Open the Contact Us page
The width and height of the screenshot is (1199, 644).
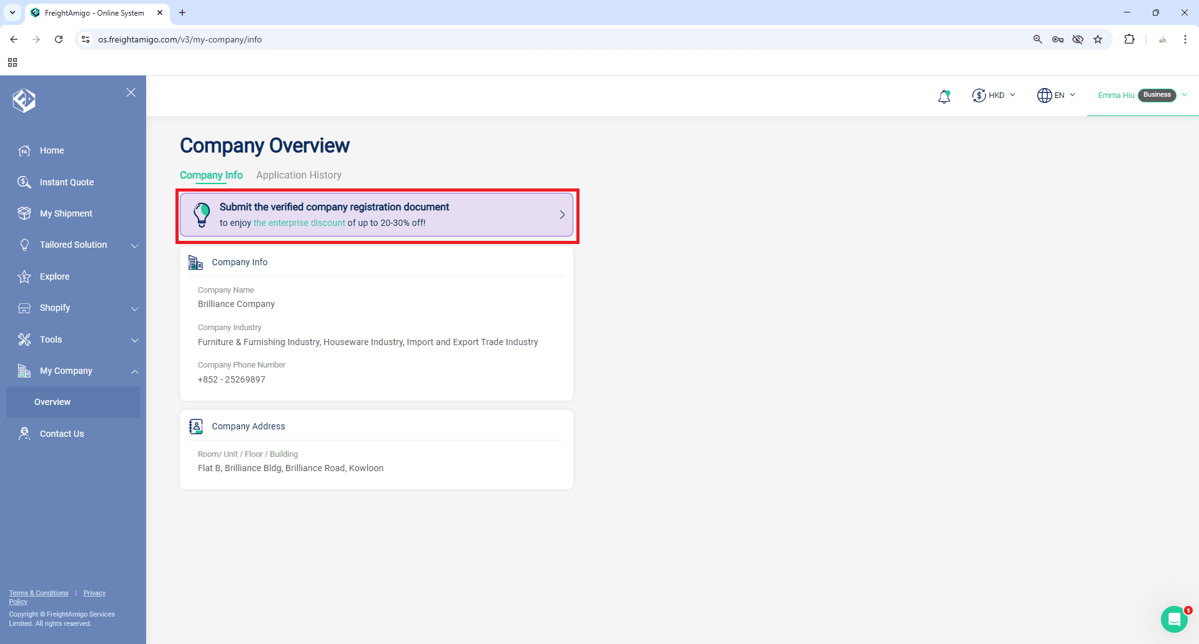[61, 433]
